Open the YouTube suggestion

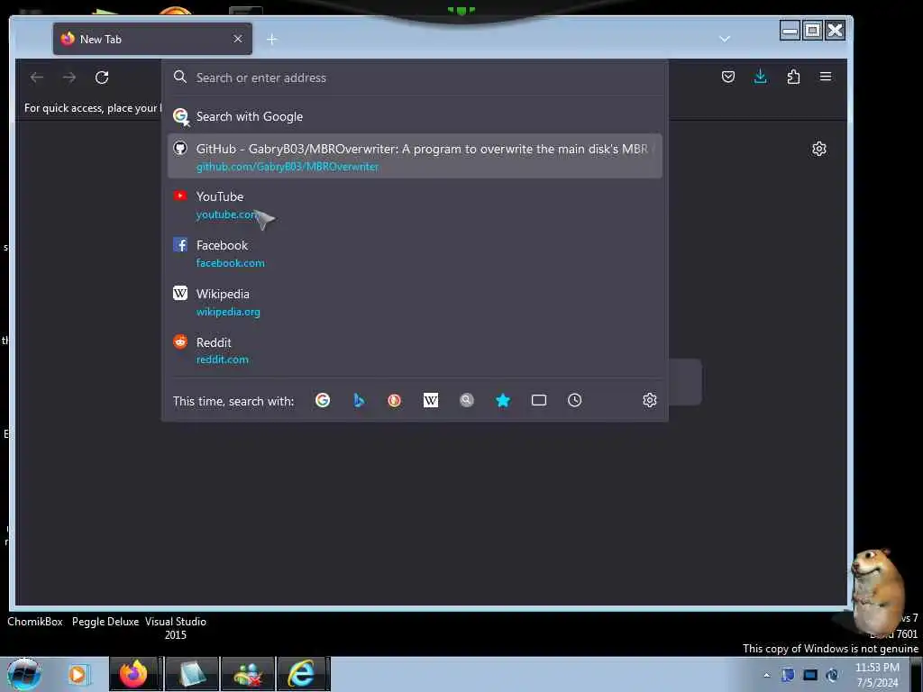pos(415,205)
